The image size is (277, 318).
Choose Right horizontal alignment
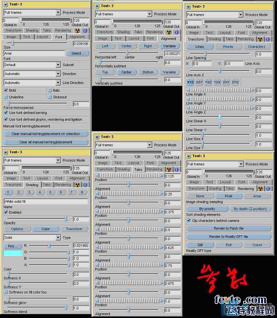pyautogui.click(x=148, y=46)
